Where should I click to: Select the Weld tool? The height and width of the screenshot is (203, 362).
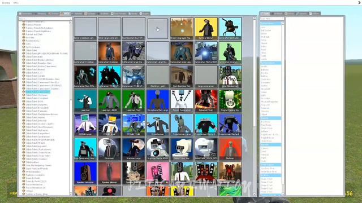(x=264, y=56)
